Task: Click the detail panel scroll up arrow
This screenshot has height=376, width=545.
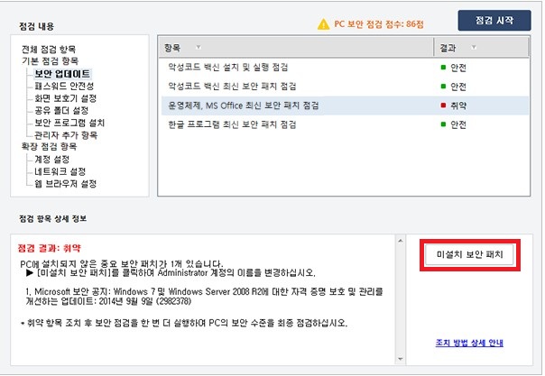Action: point(400,241)
